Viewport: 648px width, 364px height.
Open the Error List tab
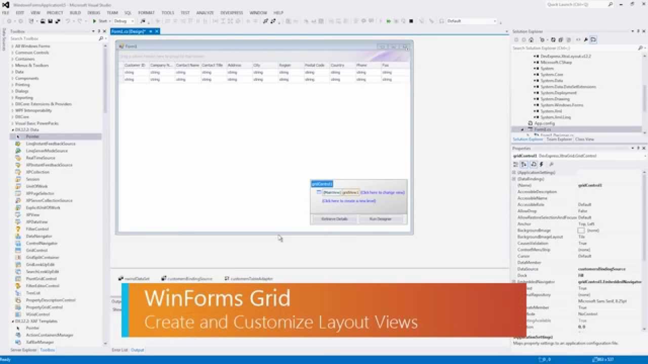120,350
